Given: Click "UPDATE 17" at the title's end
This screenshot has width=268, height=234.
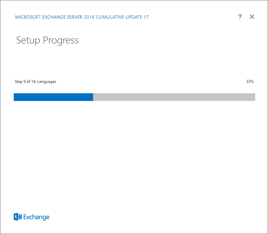Looking at the screenshot, I should click(x=137, y=17).
